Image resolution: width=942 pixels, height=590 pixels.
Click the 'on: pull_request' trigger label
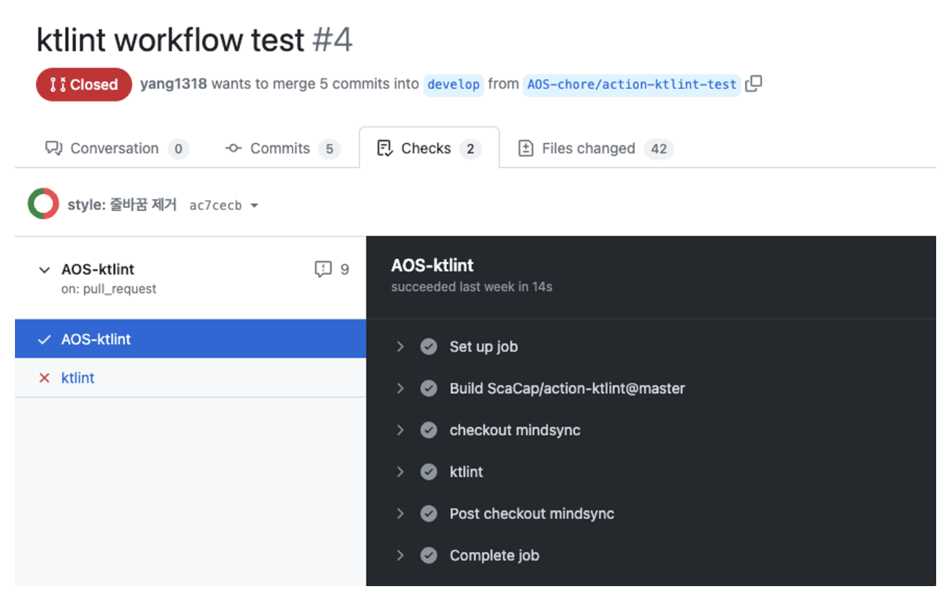(109, 289)
